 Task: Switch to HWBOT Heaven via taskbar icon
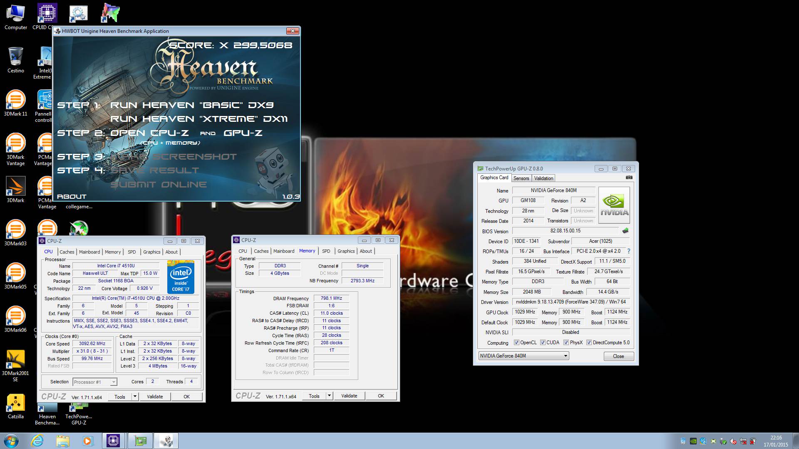[166, 441]
